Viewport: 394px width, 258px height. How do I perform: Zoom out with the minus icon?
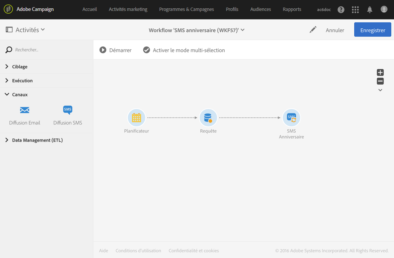pyautogui.click(x=380, y=81)
